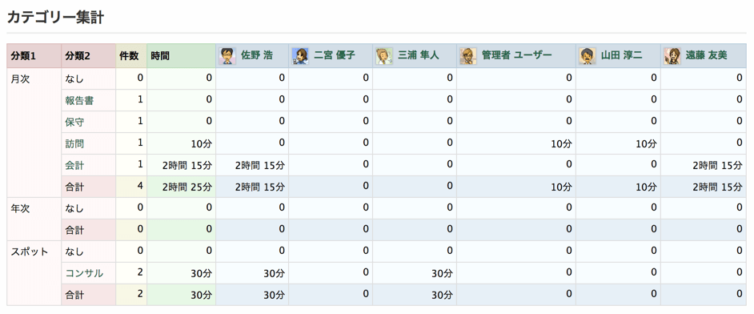Open the コンサル category link
Viewport: 754px width, 314px height.
pos(84,273)
